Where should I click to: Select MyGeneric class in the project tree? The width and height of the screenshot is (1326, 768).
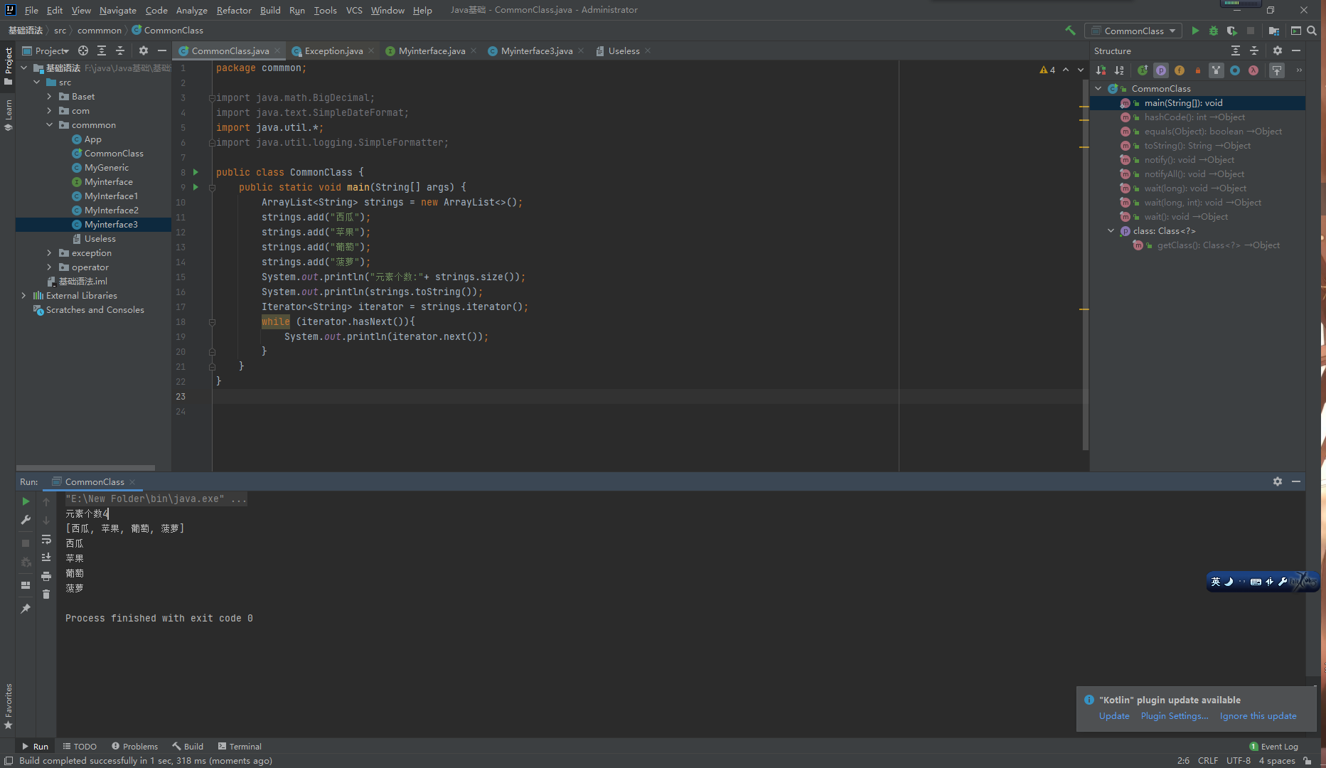tap(106, 168)
